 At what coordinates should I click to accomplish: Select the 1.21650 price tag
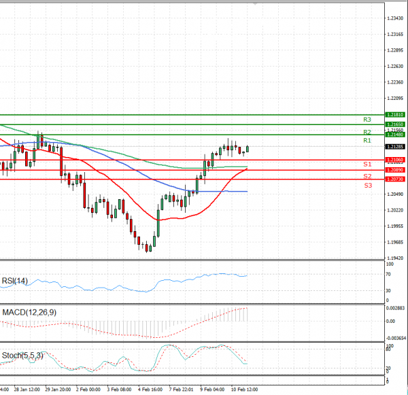tap(395, 124)
